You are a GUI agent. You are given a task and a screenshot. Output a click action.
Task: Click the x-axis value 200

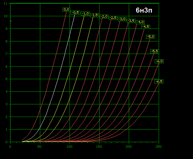click(x=129, y=147)
